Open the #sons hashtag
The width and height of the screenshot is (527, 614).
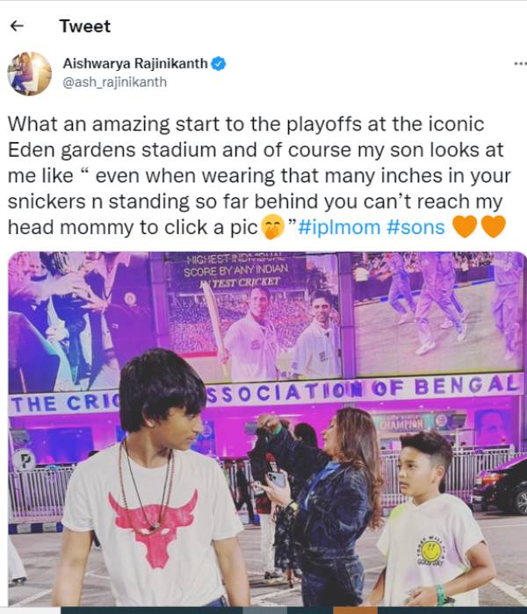point(415,227)
